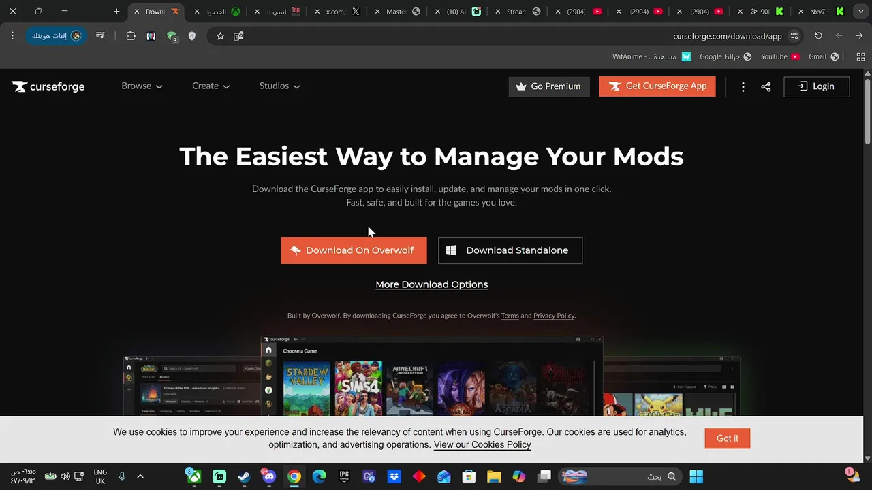
Task: Open the taskbar clock and date
Action: point(22,476)
